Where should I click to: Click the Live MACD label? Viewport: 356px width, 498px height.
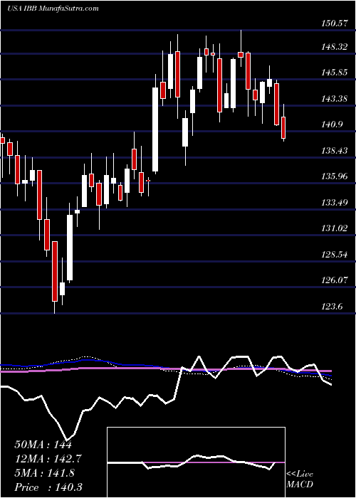click(300, 480)
